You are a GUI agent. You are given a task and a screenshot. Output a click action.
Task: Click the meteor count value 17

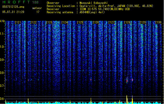(x=38, y=12)
